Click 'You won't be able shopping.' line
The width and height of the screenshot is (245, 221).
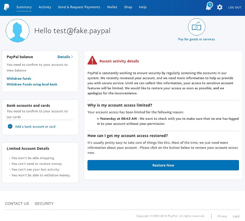(x=32, y=158)
